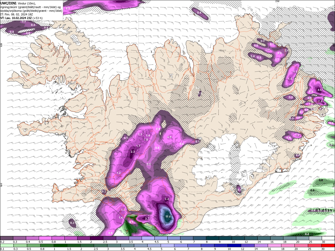Click the 20W longitude label

(x=139, y=1)
